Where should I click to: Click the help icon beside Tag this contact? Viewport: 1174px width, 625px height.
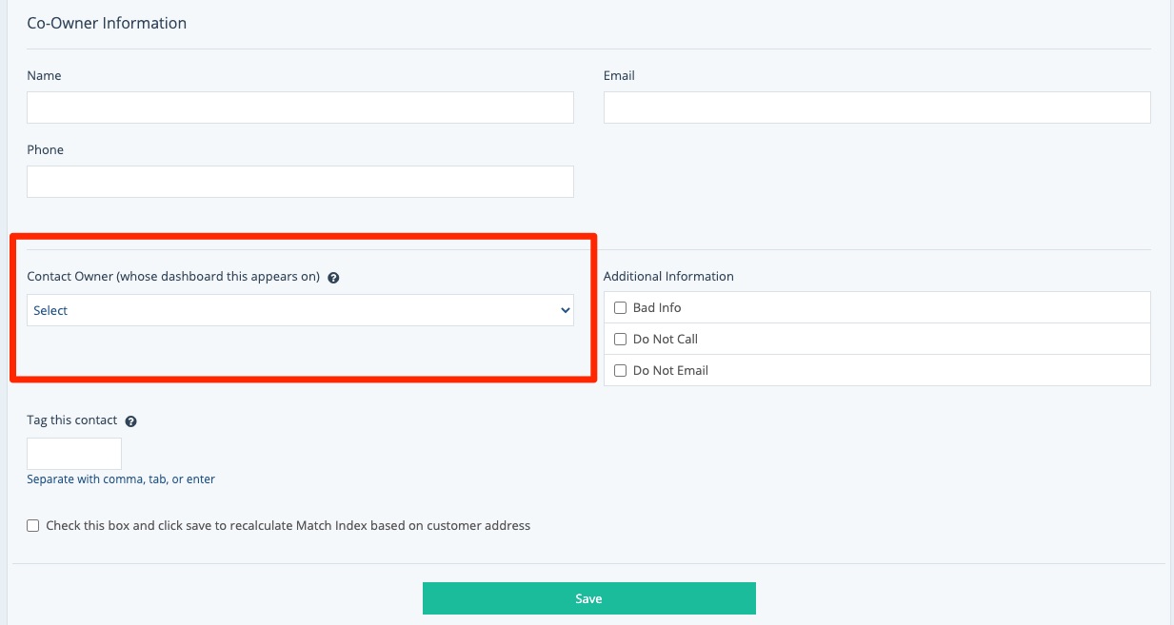coord(131,421)
